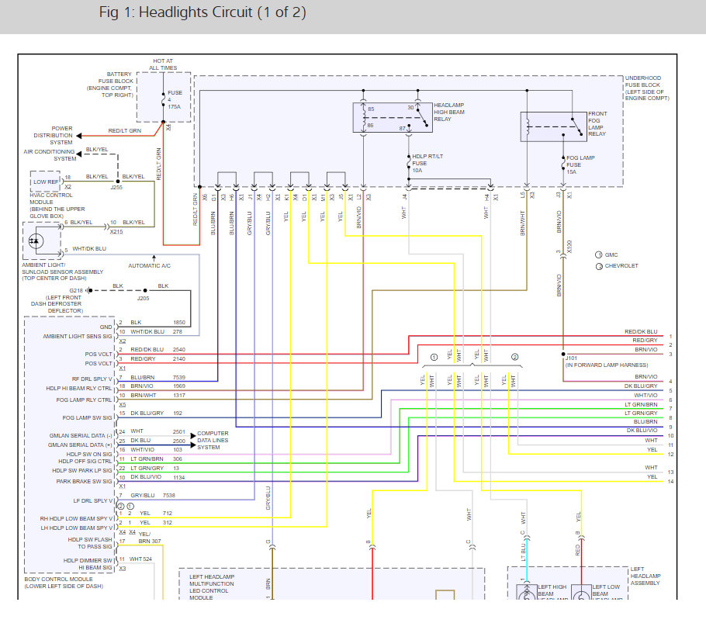Select circuit number "7539"
The image size is (706, 623).
point(178,377)
